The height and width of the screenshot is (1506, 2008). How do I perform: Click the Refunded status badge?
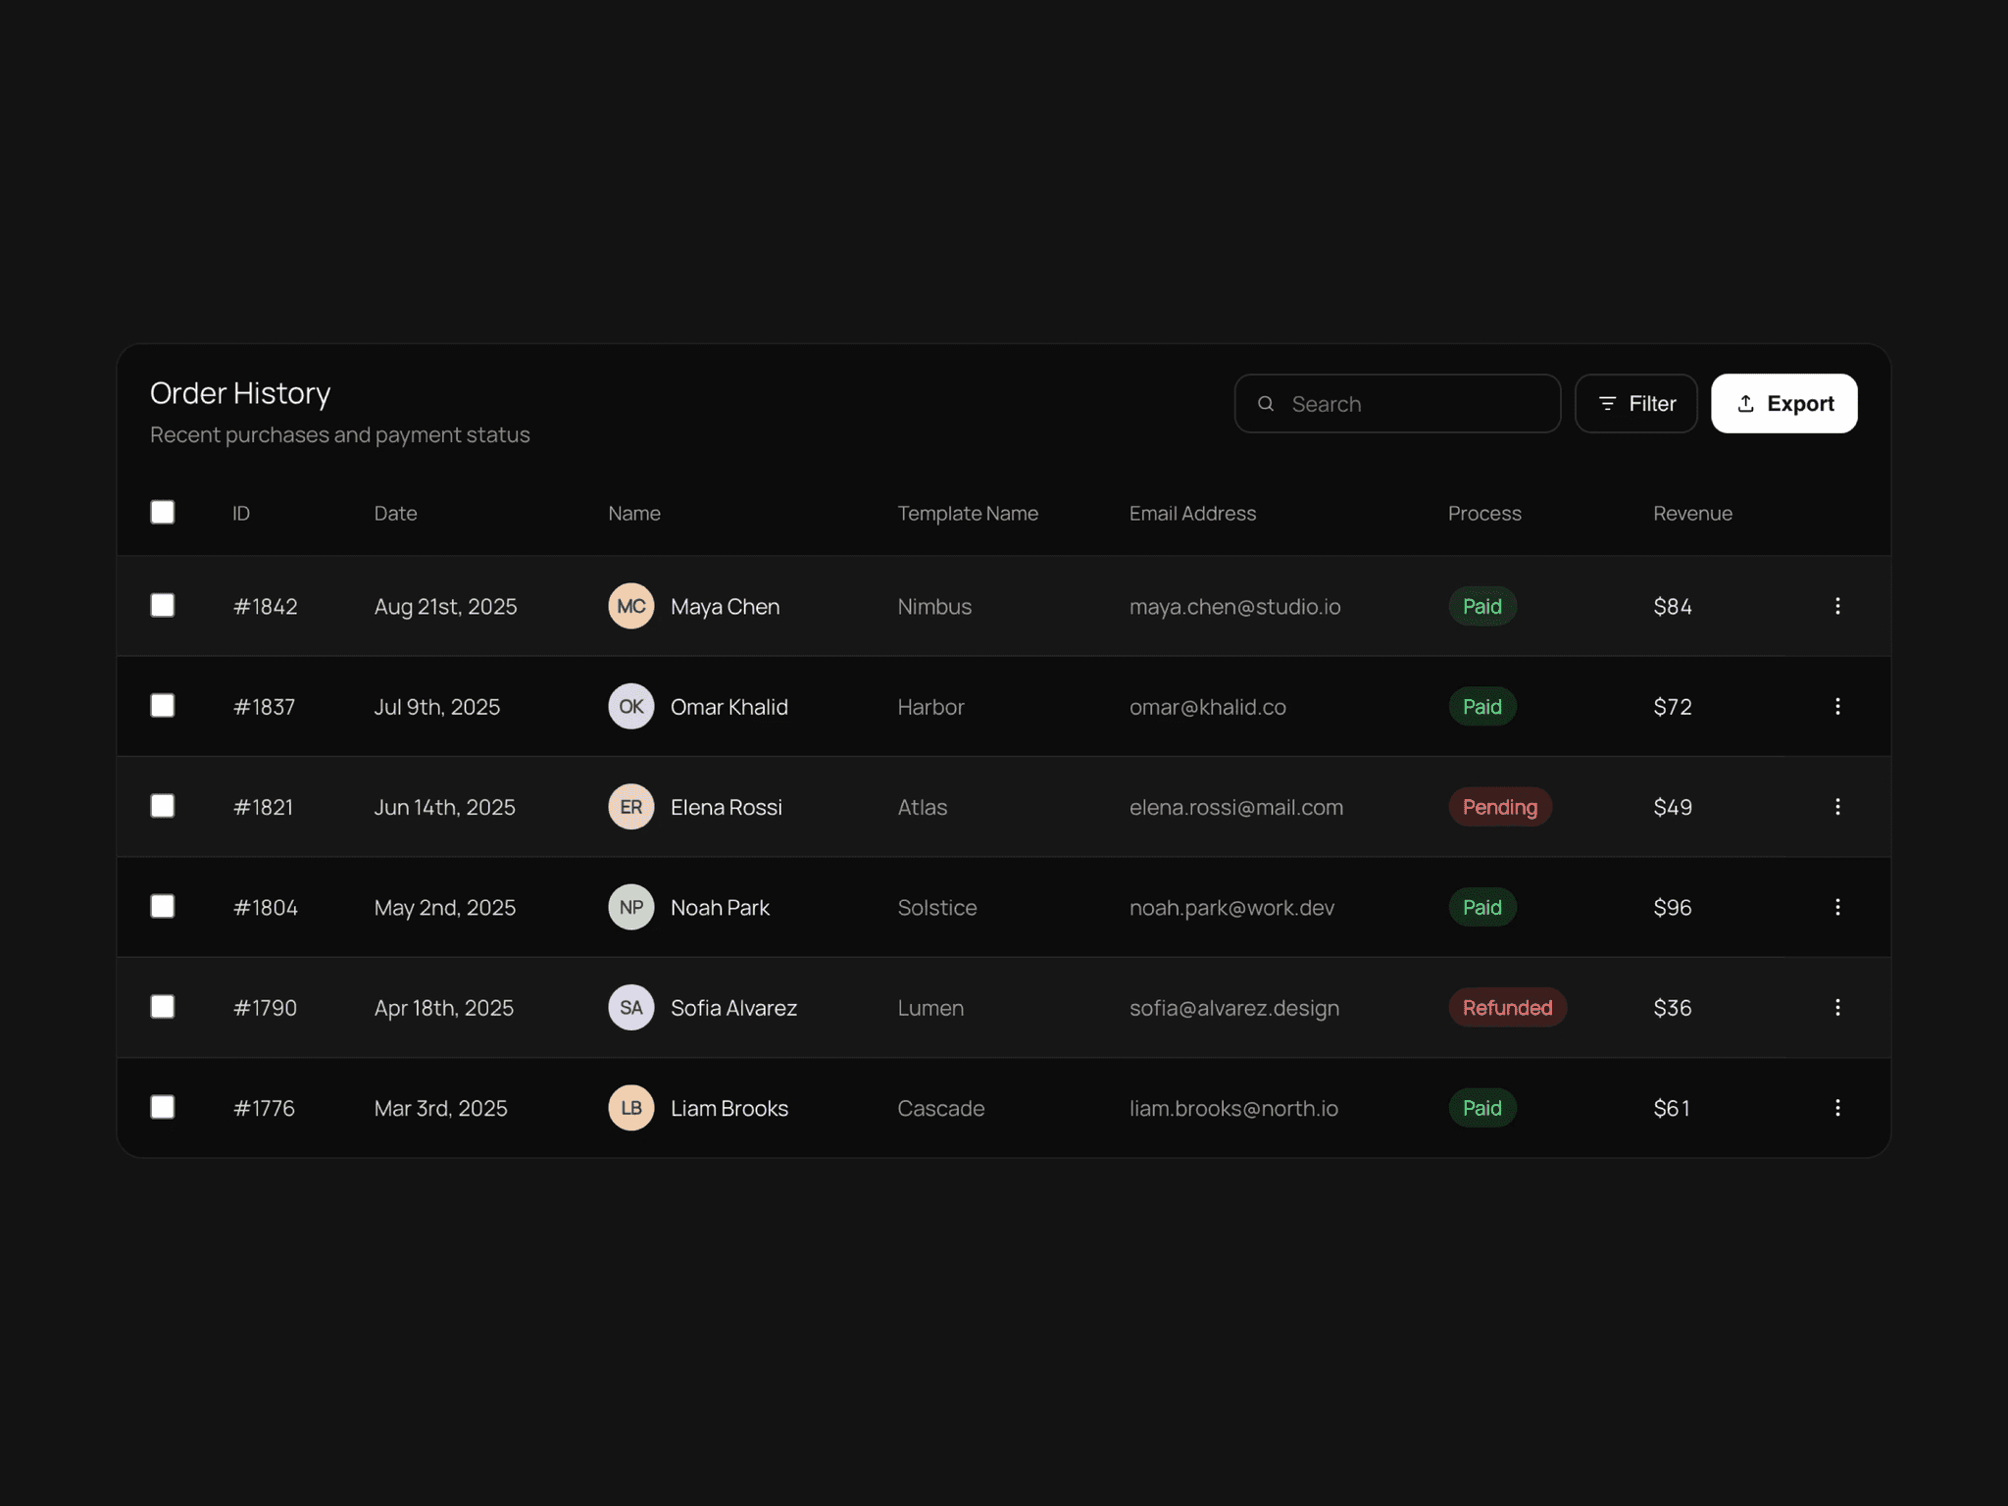(1507, 1007)
